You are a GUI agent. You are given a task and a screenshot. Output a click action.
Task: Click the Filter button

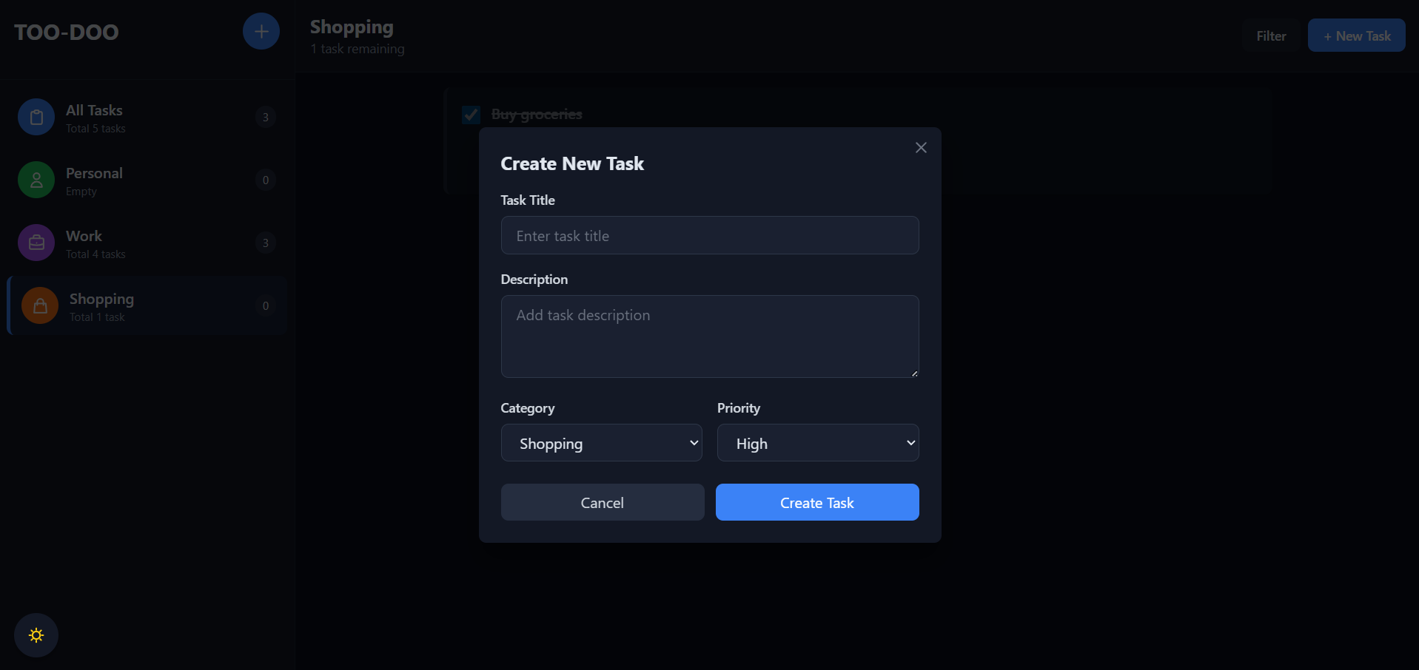[1271, 36]
